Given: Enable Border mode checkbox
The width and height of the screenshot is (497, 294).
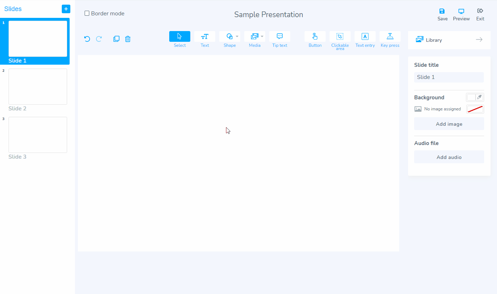Looking at the screenshot, I should point(87,14).
